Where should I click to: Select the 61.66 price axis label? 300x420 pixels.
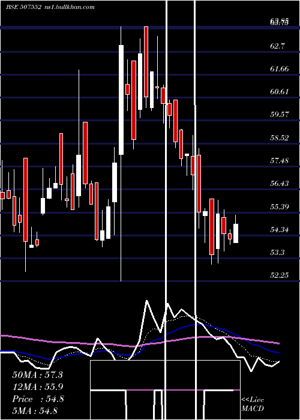pos(280,69)
